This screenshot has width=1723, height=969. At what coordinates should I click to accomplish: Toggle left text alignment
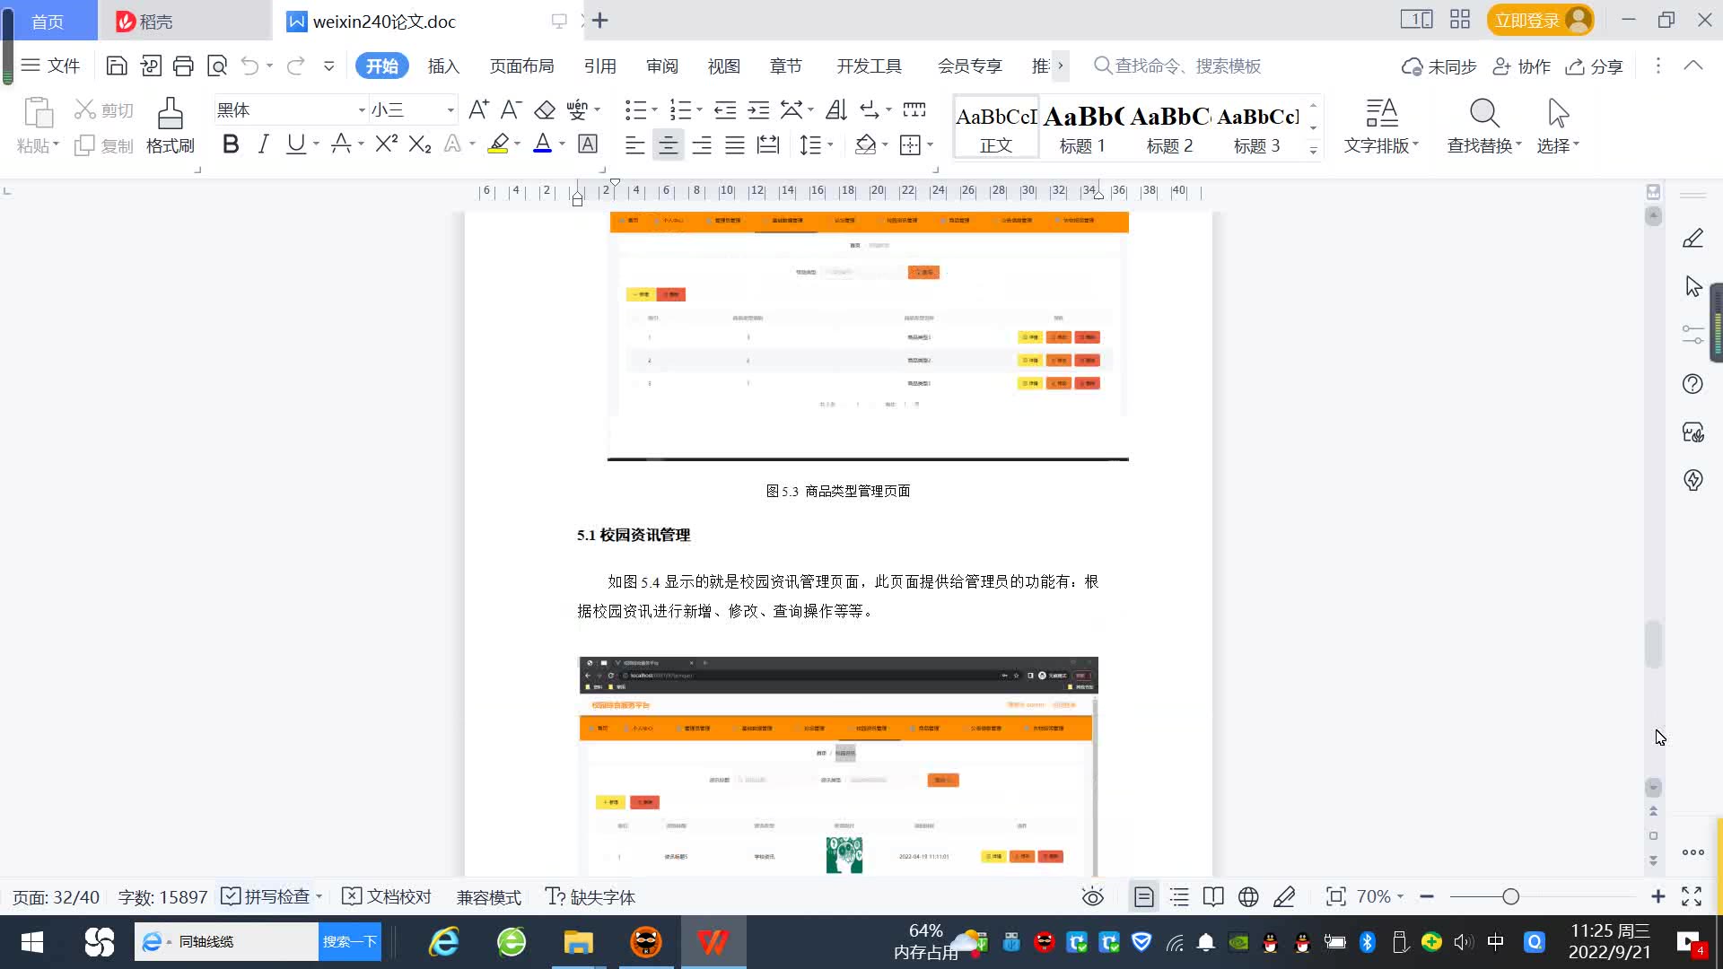[x=634, y=144]
